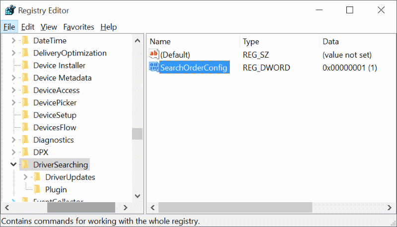Select the Plugin subkey
Viewport: 397px width, 227px height.
point(56,190)
